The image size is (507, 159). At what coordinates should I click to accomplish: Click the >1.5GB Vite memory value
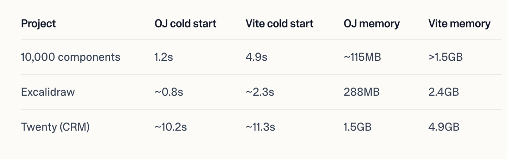point(446,57)
